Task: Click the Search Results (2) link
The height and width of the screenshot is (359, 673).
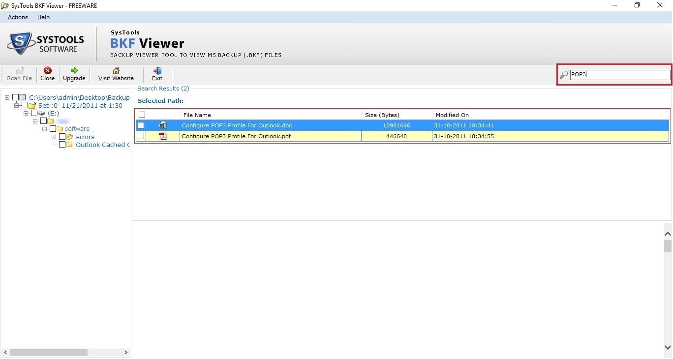Action: (x=163, y=89)
